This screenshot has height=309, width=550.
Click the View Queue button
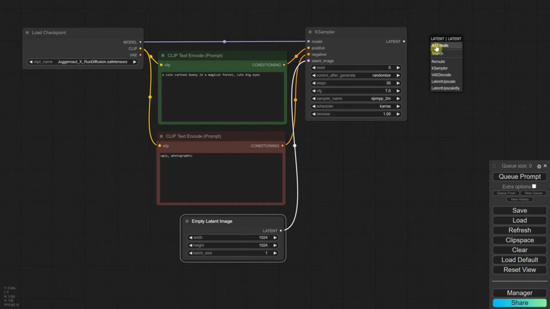533,193
